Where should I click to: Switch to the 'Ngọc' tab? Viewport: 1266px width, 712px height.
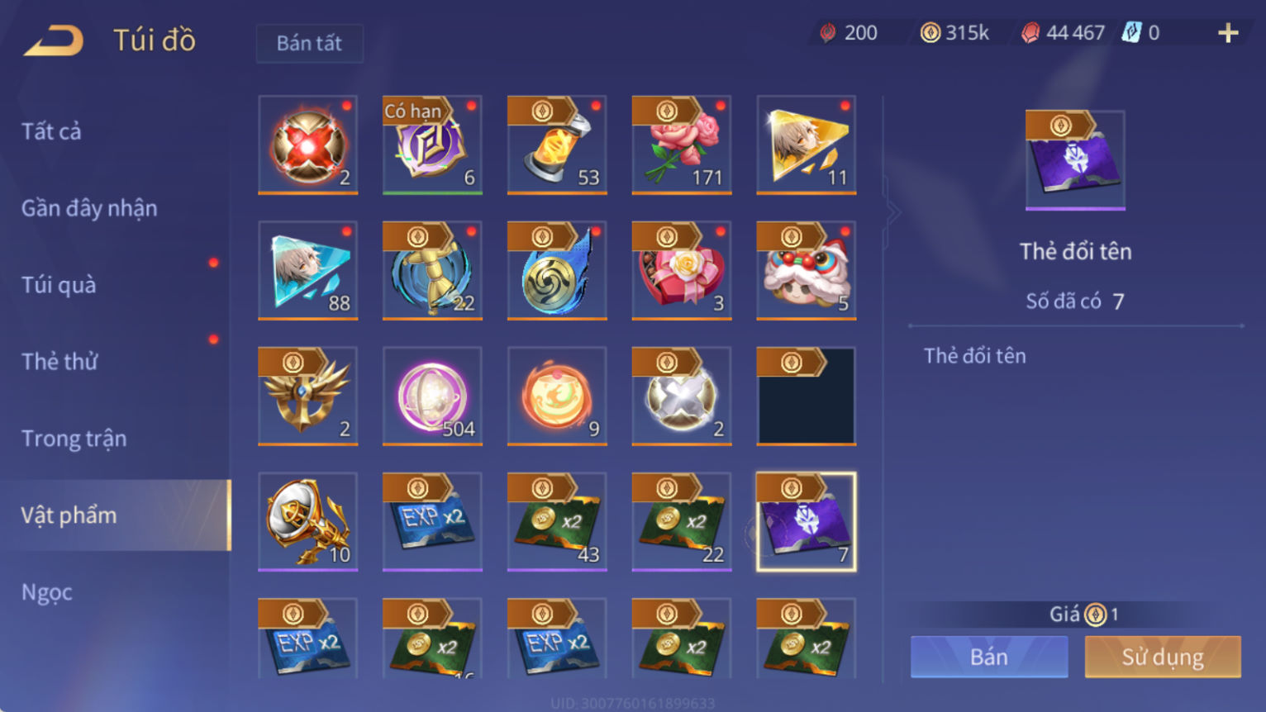(x=47, y=592)
